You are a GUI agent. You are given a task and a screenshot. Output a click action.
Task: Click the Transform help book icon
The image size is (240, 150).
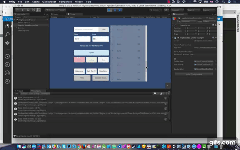pyautogui.click(x=213, y=25)
